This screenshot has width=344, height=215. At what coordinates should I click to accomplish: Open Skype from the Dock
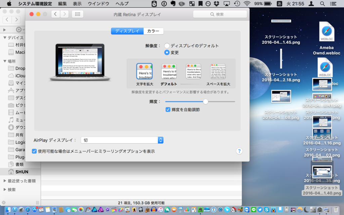click(266, 210)
